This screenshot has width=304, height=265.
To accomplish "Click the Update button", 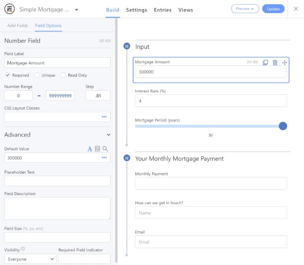I will (273, 9).
